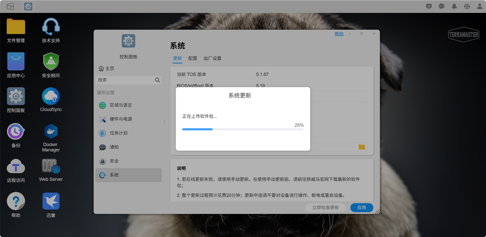Switch to the 出厂设置 tab

212,58
